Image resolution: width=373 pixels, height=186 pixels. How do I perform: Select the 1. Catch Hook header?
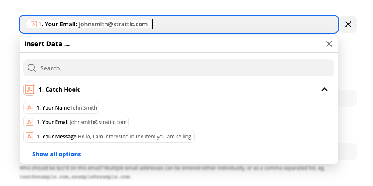(x=59, y=90)
